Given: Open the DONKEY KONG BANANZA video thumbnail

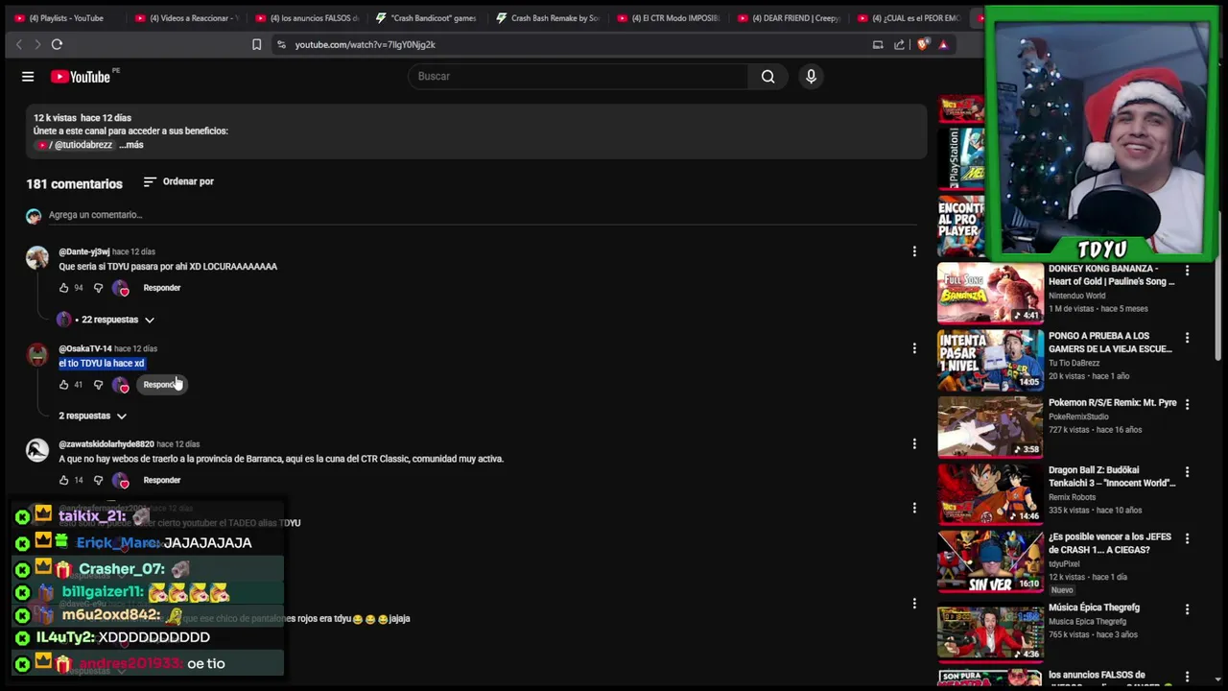Looking at the screenshot, I should point(990,293).
